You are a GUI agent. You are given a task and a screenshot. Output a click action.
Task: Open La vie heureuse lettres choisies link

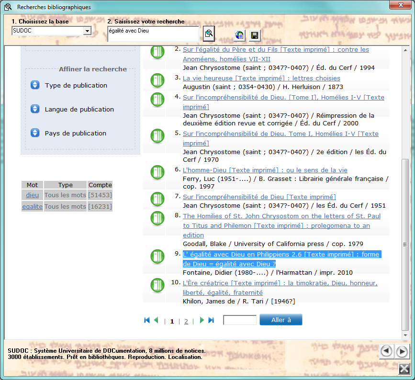click(261, 78)
